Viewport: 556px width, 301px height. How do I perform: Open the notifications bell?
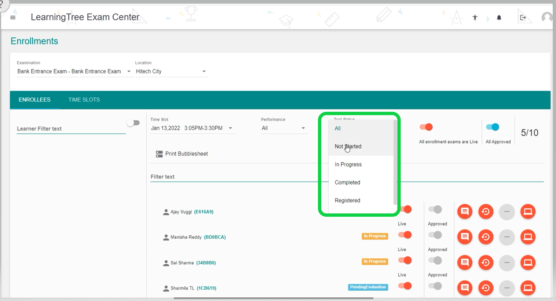[499, 18]
